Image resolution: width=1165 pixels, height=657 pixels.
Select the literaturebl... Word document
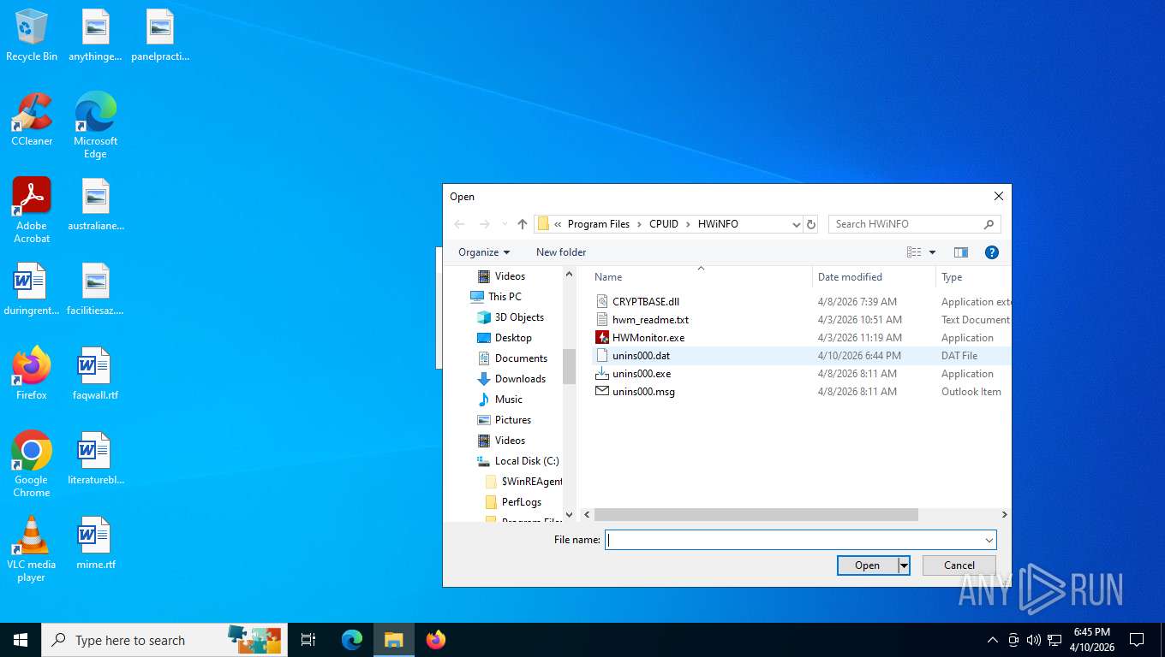(95, 459)
